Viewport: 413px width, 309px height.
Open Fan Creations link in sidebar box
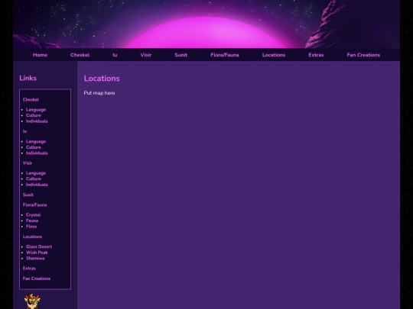click(37, 278)
